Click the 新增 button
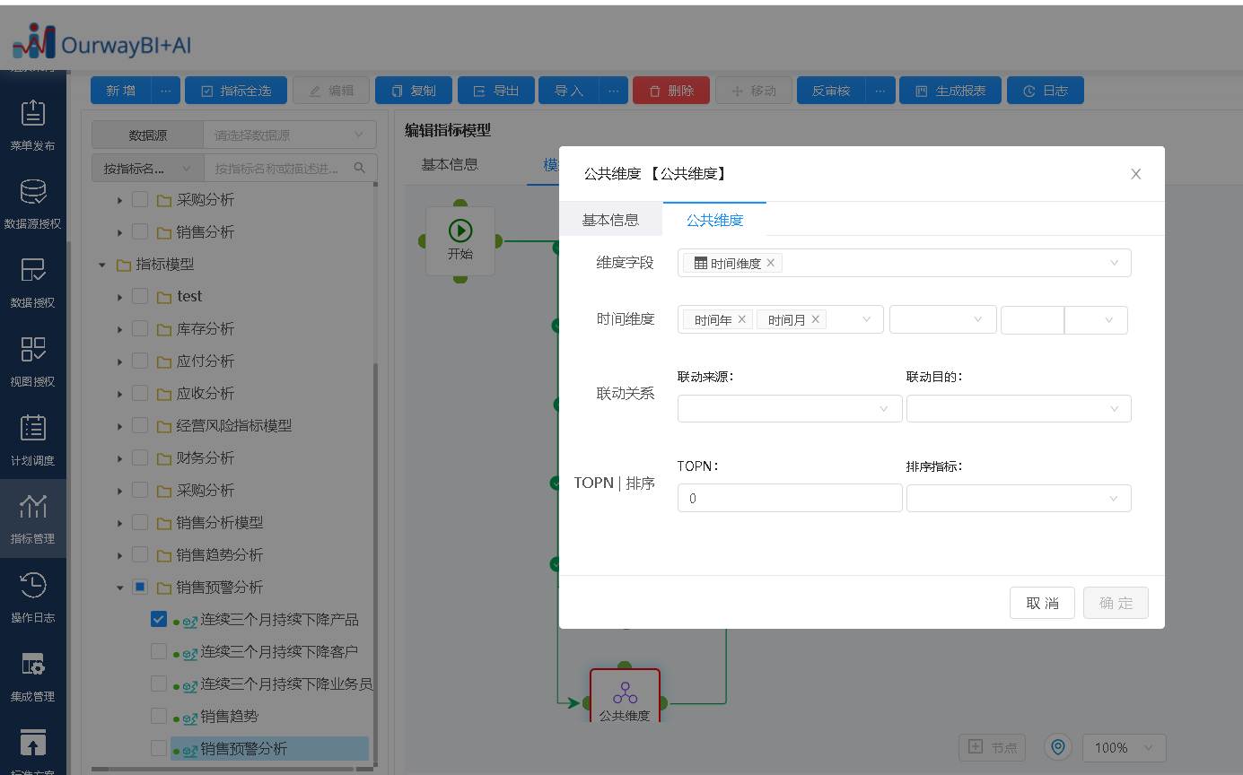1243x775 pixels. 121,91
